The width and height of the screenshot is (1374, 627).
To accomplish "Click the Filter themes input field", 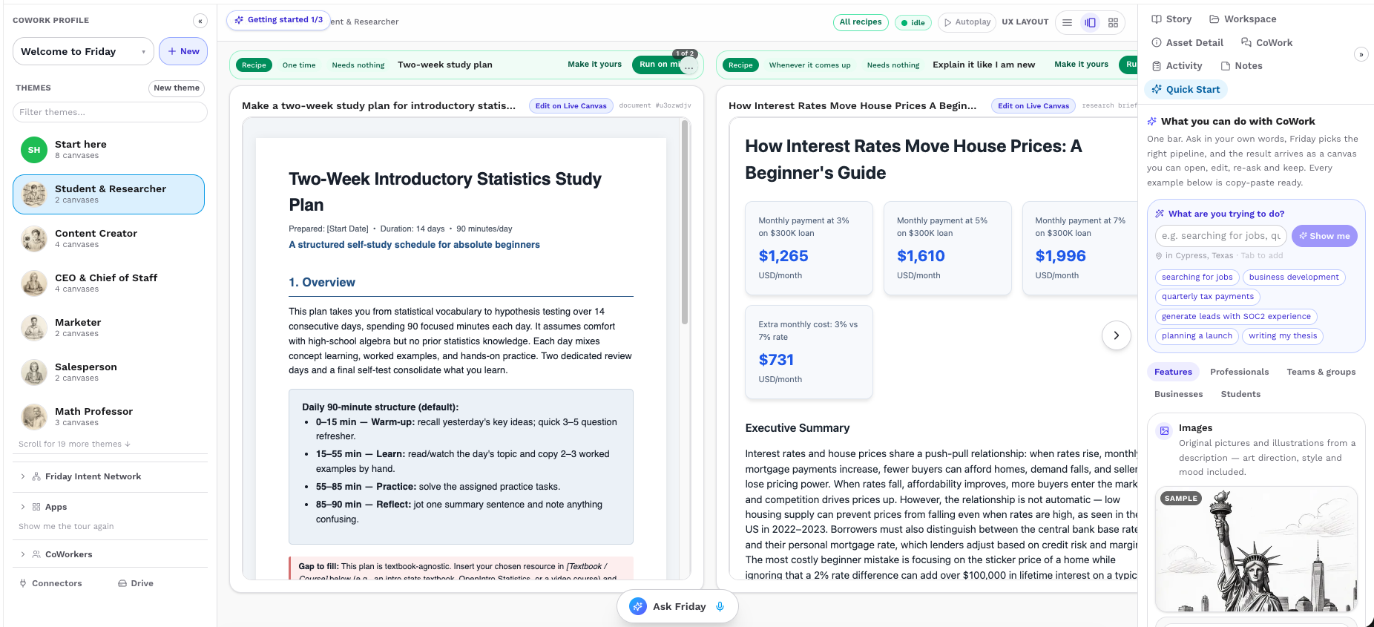I will click(110, 112).
